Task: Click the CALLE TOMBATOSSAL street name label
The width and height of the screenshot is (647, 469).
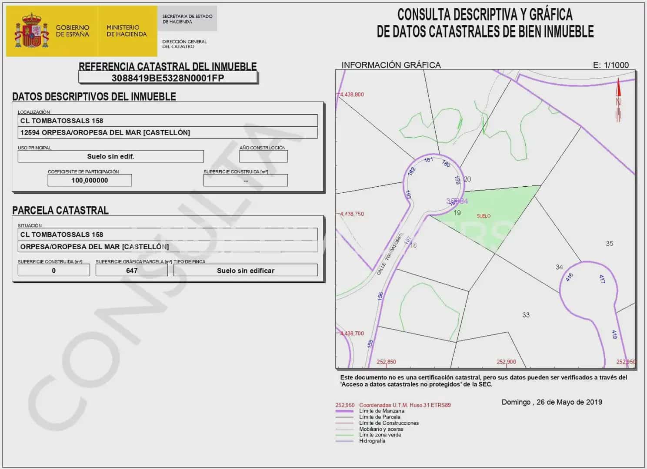Action: pos(390,254)
